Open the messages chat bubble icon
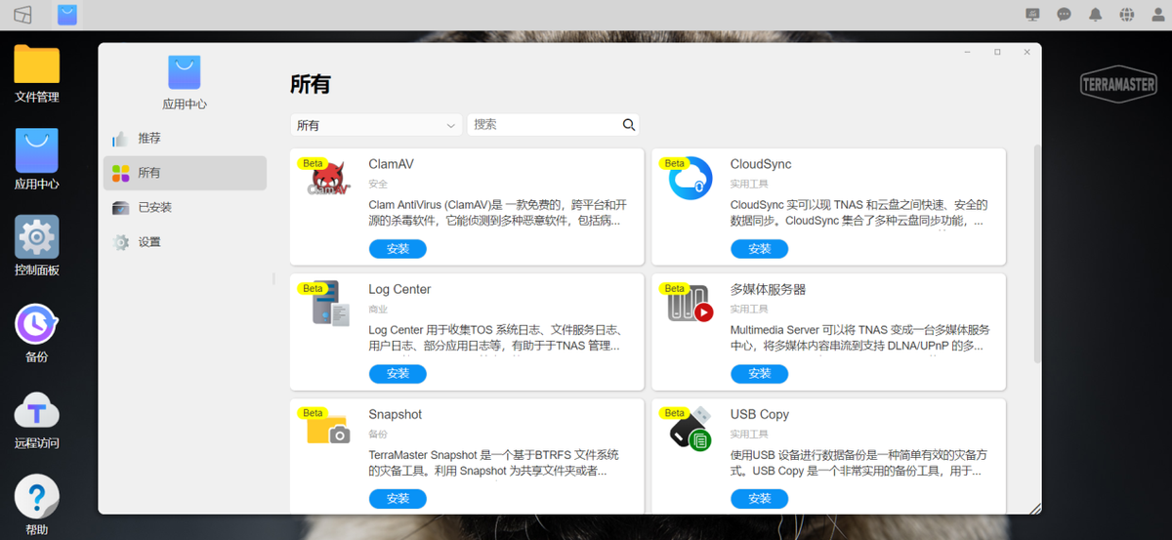Screen dimensions: 1172x540 [x=1065, y=15]
